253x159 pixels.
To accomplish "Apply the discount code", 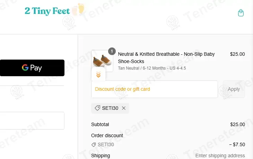I will (234, 89).
